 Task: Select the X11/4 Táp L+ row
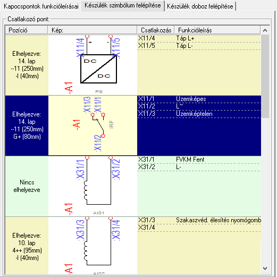click(199, 38)
